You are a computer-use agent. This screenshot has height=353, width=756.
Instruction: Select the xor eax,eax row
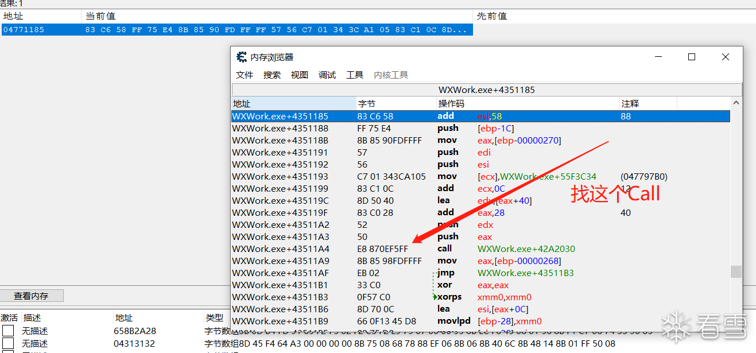coord(480,285)
